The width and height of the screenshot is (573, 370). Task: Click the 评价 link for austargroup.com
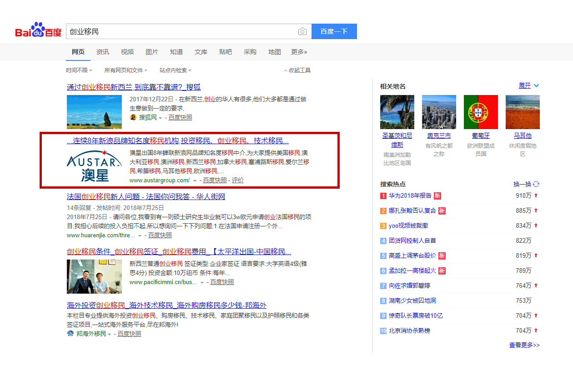click(238, 180)
